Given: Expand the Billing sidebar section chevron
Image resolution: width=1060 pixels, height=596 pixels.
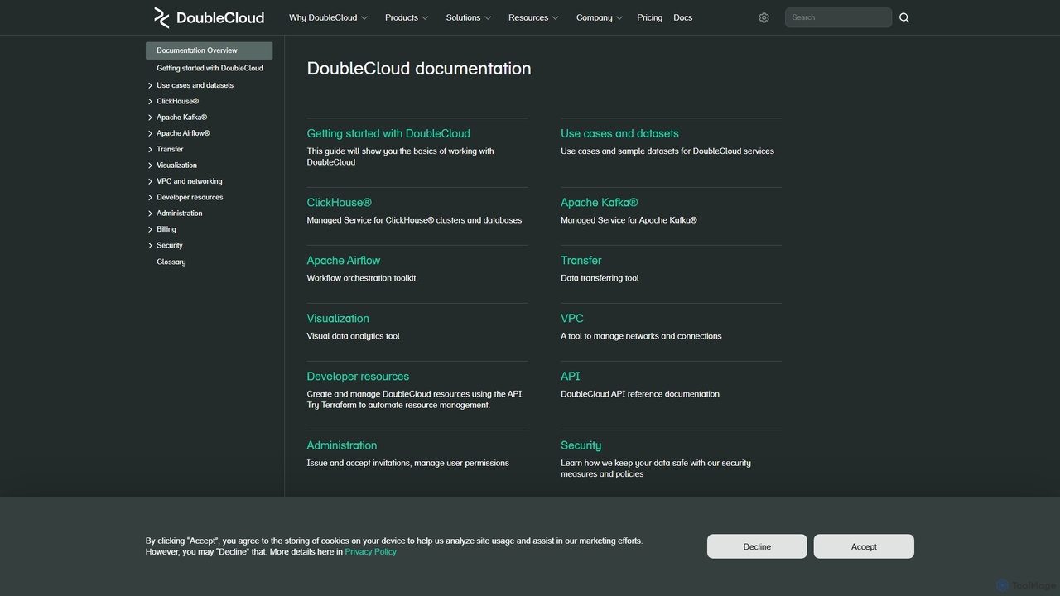Looking at the screenshot, I should [x=150, y=229].
